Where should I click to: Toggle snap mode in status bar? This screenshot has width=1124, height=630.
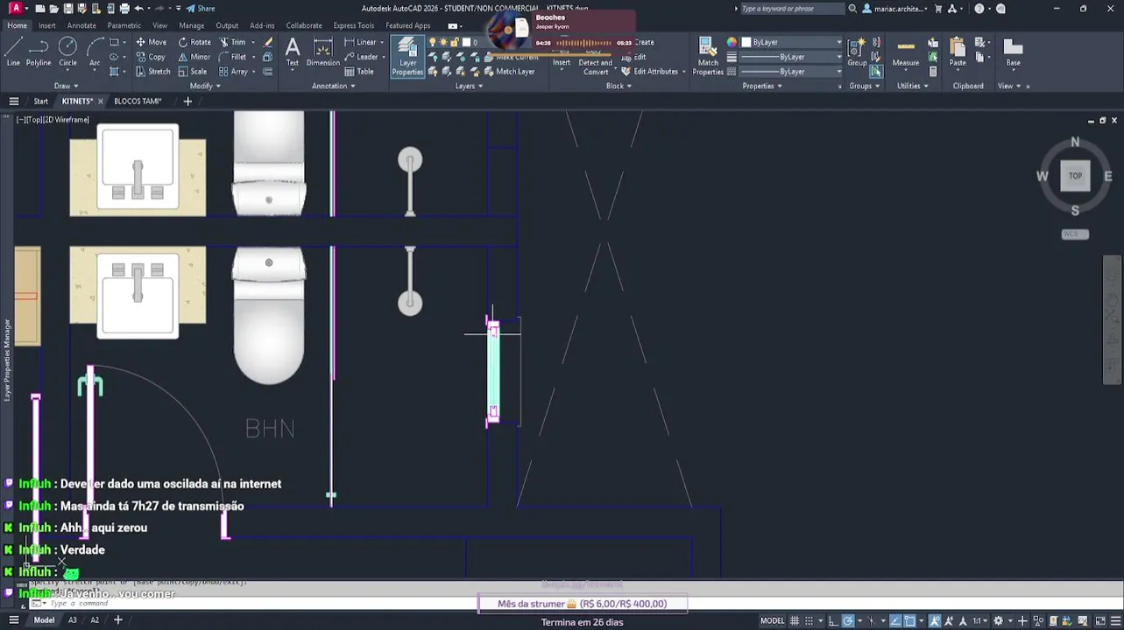[x=809, y=620]
